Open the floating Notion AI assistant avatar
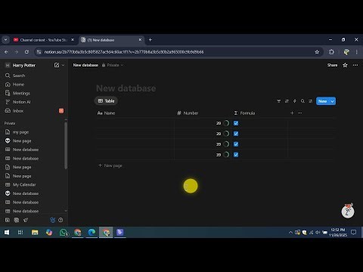This screenshot has width=363, height=272. click(348, 212)
